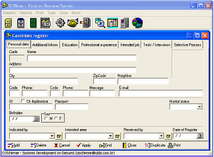This screenshot has width=214, height=157.
Task: Click the Birthdate date field
Action: pyautogui.click(x=21, y=119)
